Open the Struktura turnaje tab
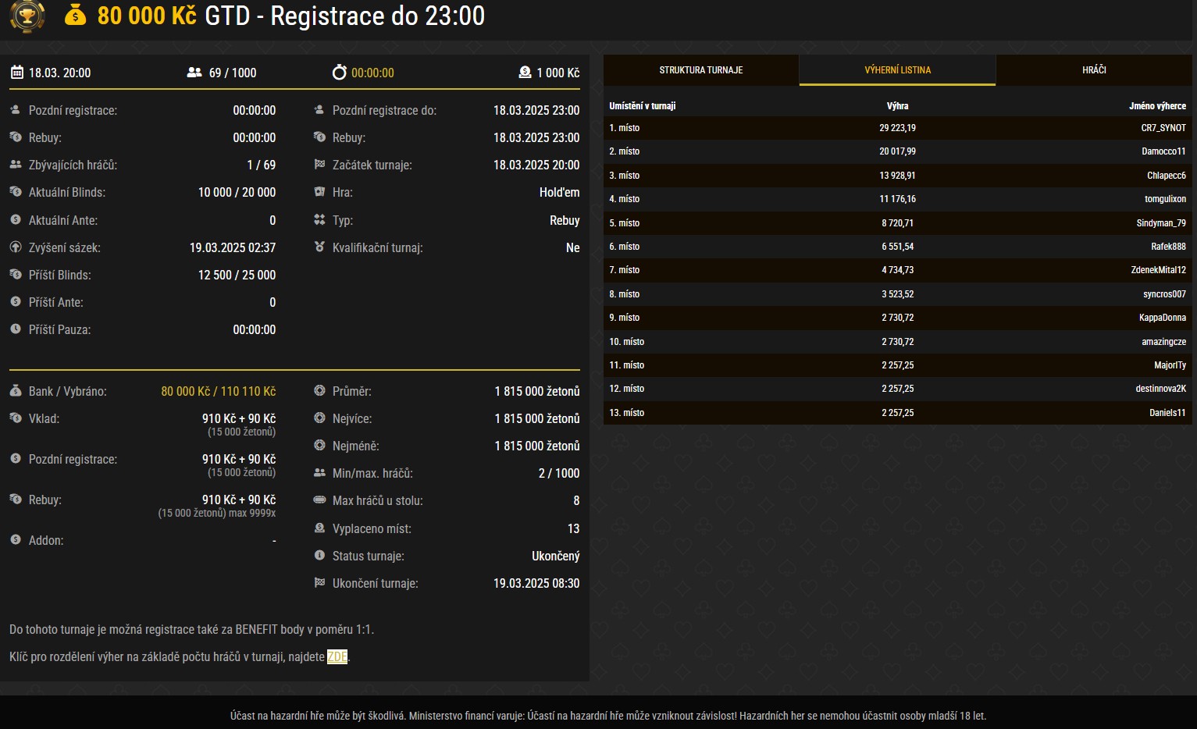 [x=701, y=70]
